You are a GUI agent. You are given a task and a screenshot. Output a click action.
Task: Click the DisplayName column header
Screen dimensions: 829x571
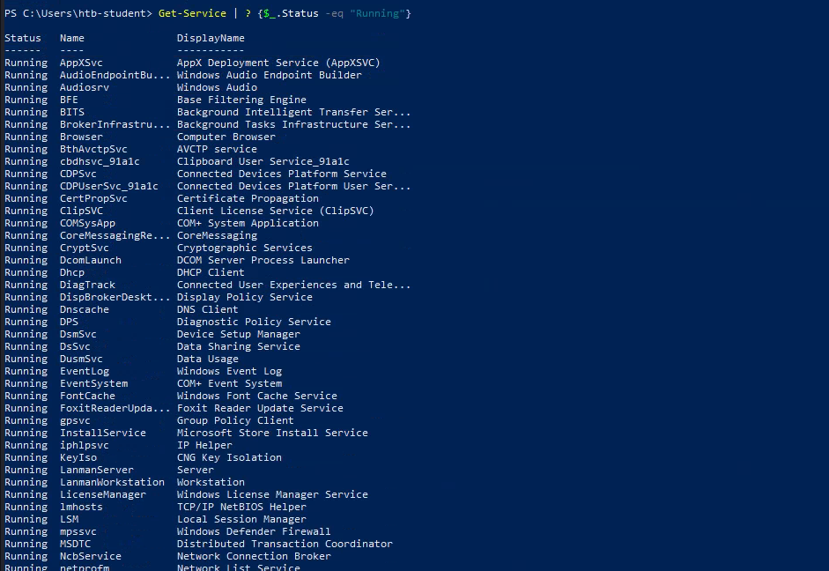point(211,38)
